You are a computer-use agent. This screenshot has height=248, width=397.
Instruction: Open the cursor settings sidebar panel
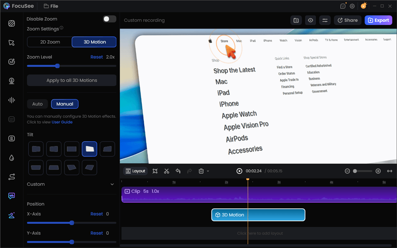(x=11, y=43)
